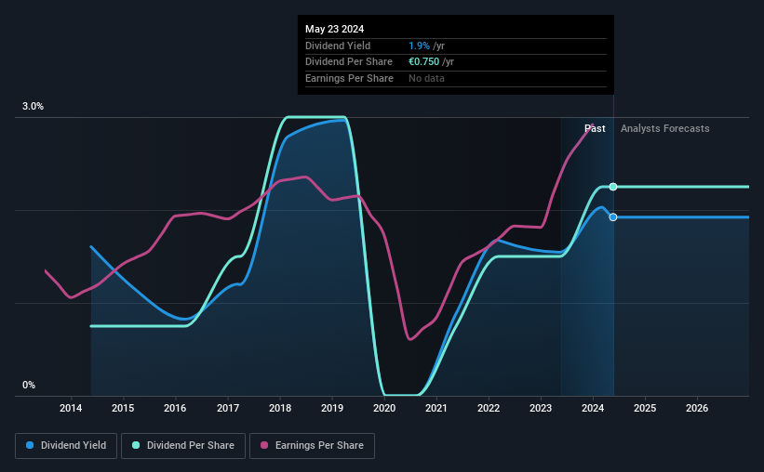Viewport: 764px width, 472px height.
Task: Click the €0.750 dividend per share value
Action: tap(424, 62)
